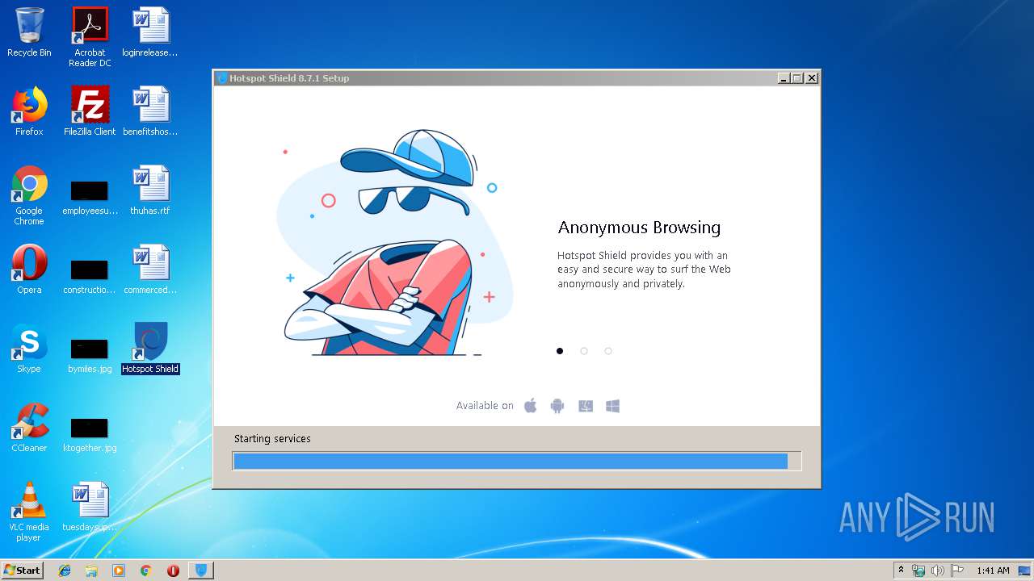Open Windows Explorer from taskbar
Screen dimensions: 1034x581
tap(91, 571)
